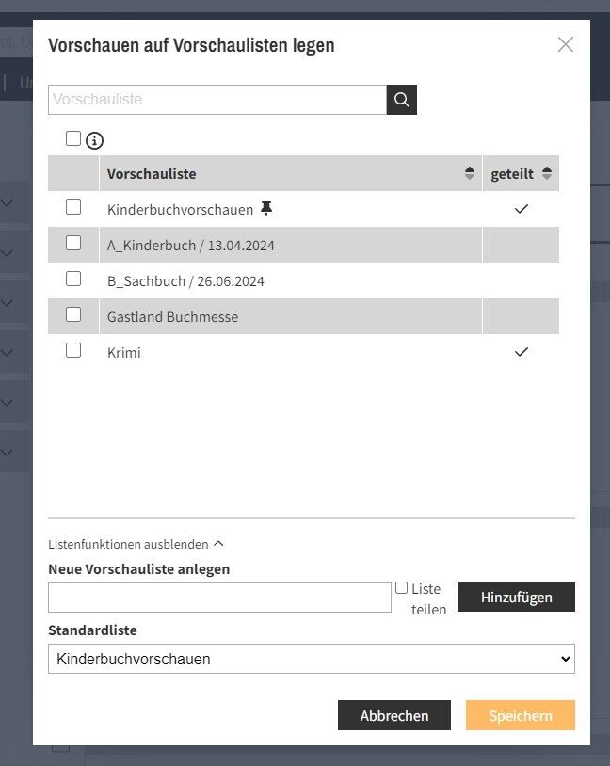
Task: Click the Abbrechen button
Action: (393, 715)
